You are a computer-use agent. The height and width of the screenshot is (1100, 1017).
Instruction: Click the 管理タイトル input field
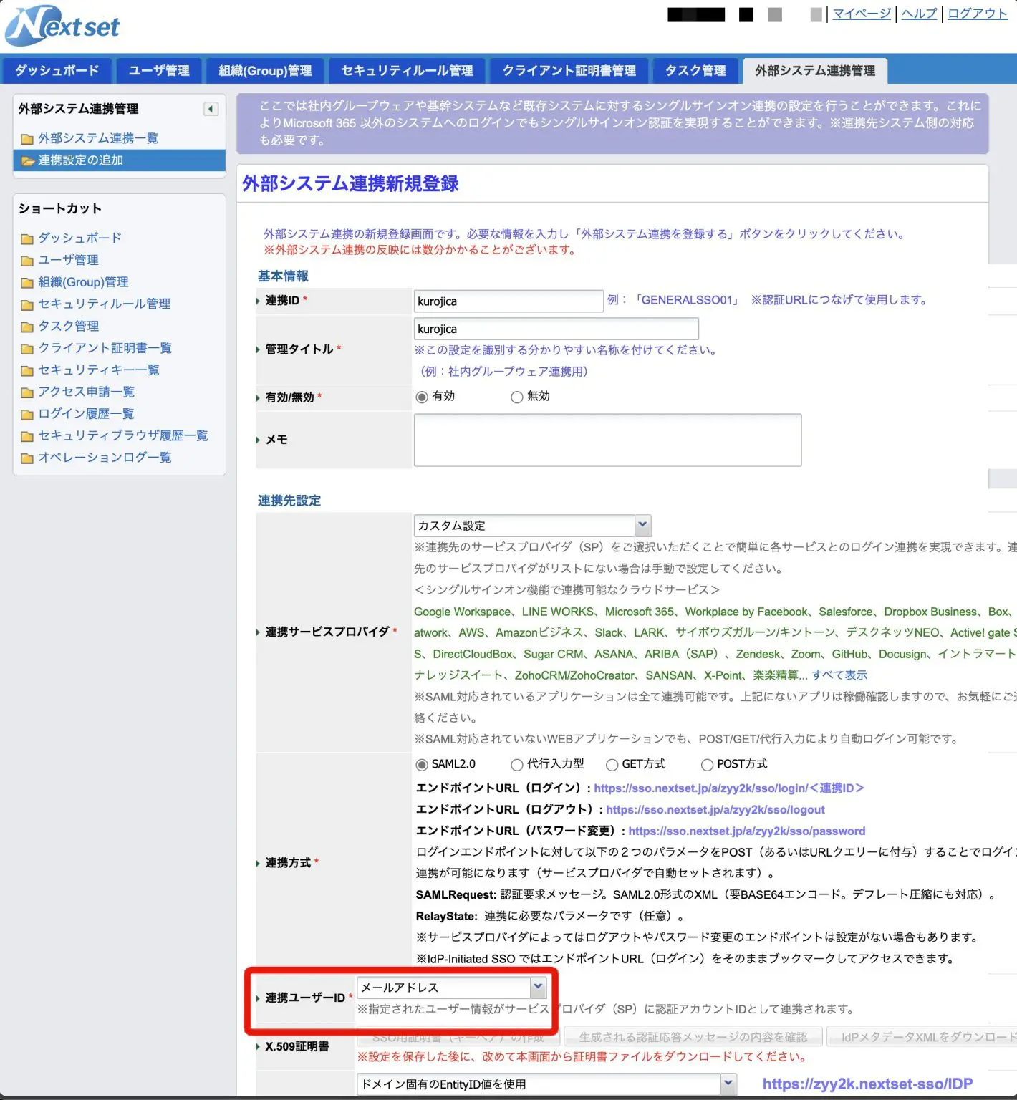pyautogui.click(x=556, y=329)
